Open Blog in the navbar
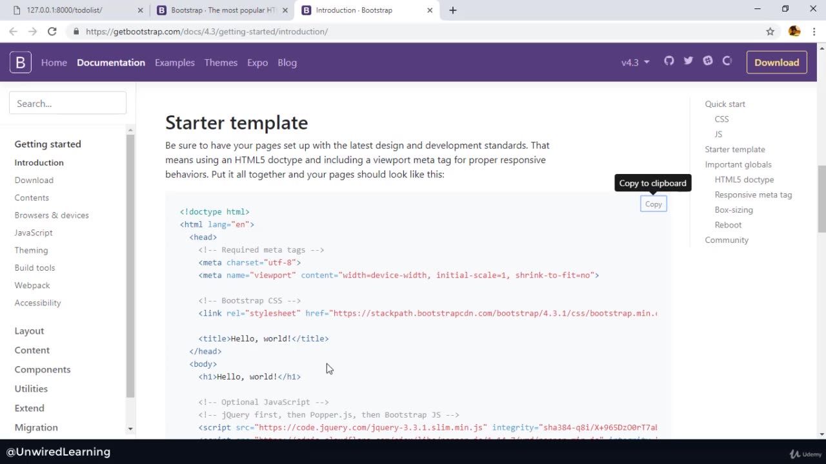 click(x=287, y=63)
